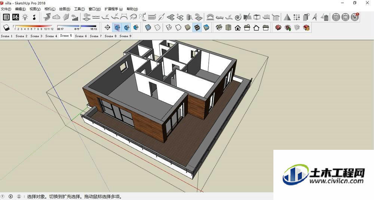The width and height of the screenshot is (374, 200).
Task: Select the right view house icon
Action: coord(247,28)
